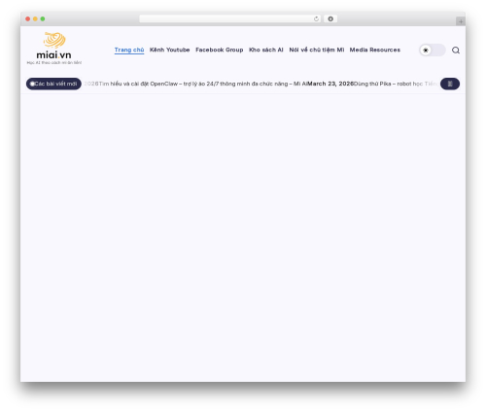Open Nói về chủ tiệm Mì

coord(317,50)
